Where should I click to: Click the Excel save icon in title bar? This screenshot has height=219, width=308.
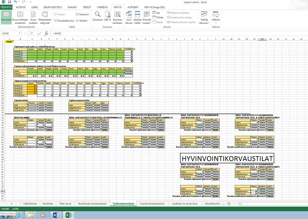point(9,2)
